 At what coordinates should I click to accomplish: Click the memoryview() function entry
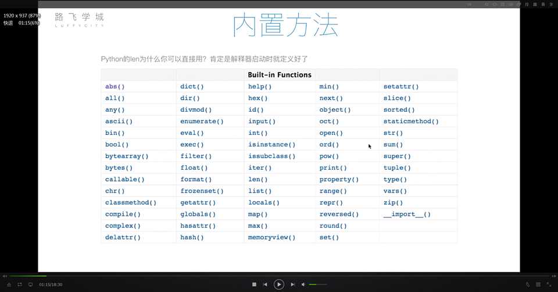tap(272, 237)
